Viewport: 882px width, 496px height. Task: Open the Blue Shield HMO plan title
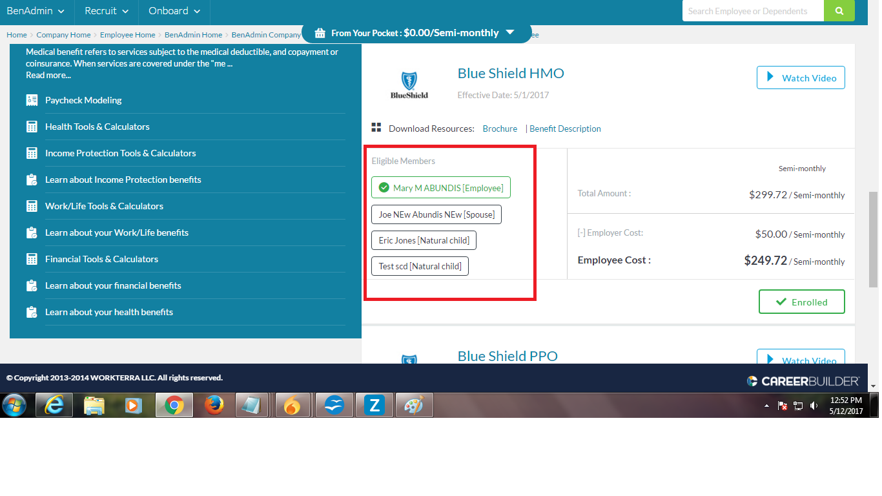[x=511, y=74]
